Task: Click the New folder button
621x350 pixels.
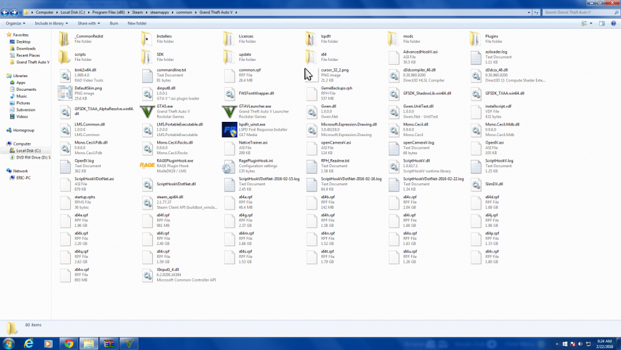Action: (x=137, y=24)
